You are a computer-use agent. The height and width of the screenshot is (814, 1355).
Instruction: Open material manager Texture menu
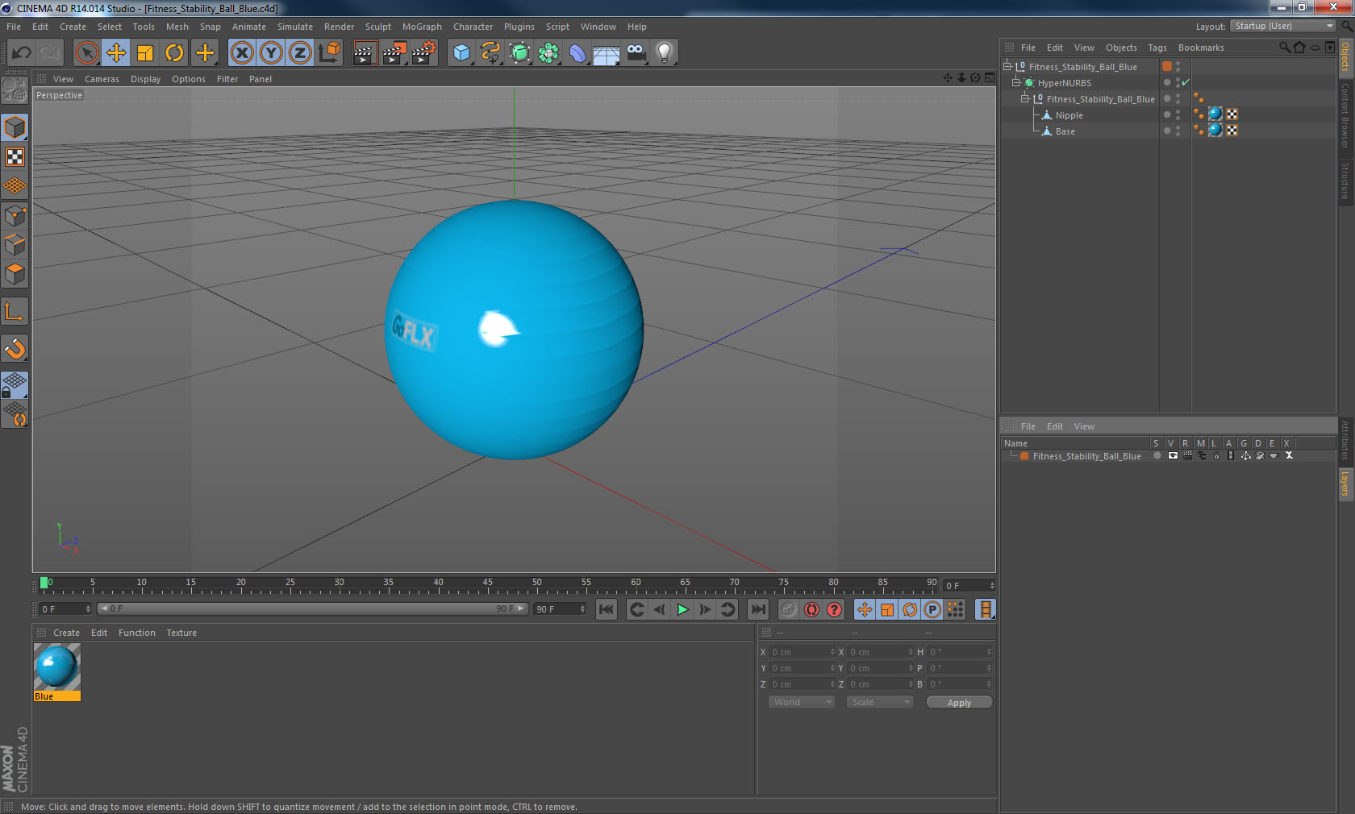181,633
